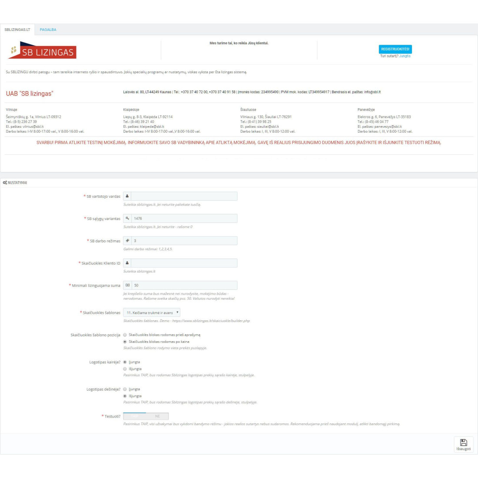Switch Testuoti toggle to NE
The image size is (478, 478).
pos(157,416)
